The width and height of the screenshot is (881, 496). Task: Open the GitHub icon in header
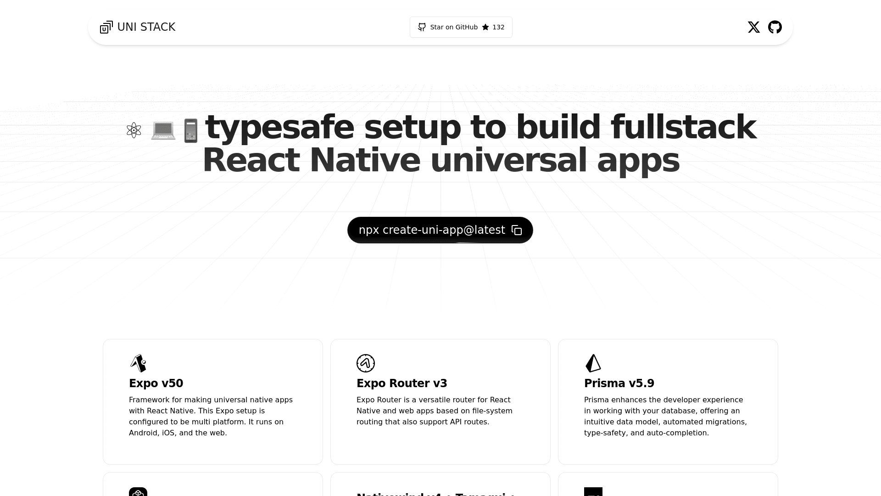775,27
